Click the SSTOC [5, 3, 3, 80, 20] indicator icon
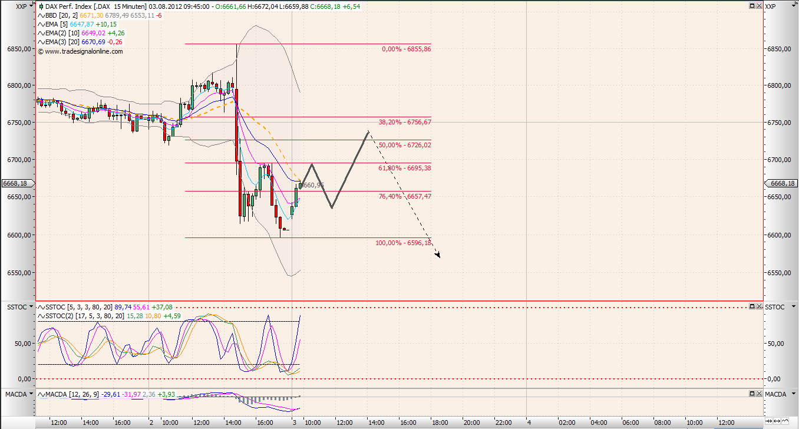The width and height of the screenshot is (799, 429). coord(41,306)
